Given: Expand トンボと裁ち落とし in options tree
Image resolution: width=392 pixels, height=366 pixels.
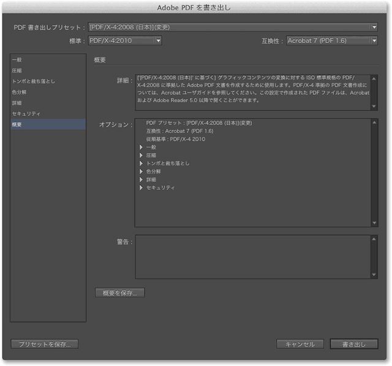Looking at the screenshot, I should point(141,163).
